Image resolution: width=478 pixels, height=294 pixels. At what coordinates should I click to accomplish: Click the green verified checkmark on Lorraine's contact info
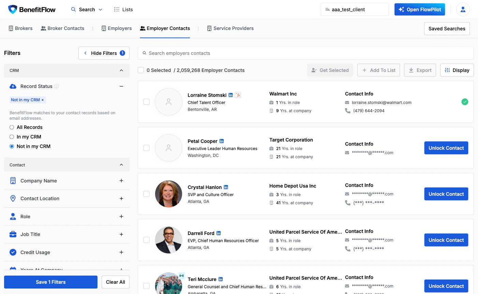pyautogui.click(x=465, y=102)
